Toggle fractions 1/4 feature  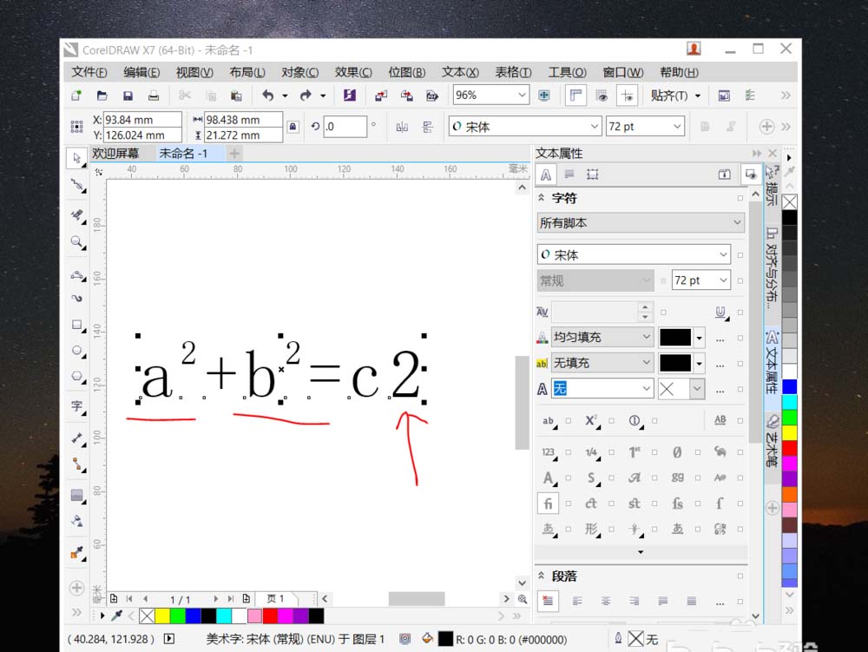click(x=592, y=452)
